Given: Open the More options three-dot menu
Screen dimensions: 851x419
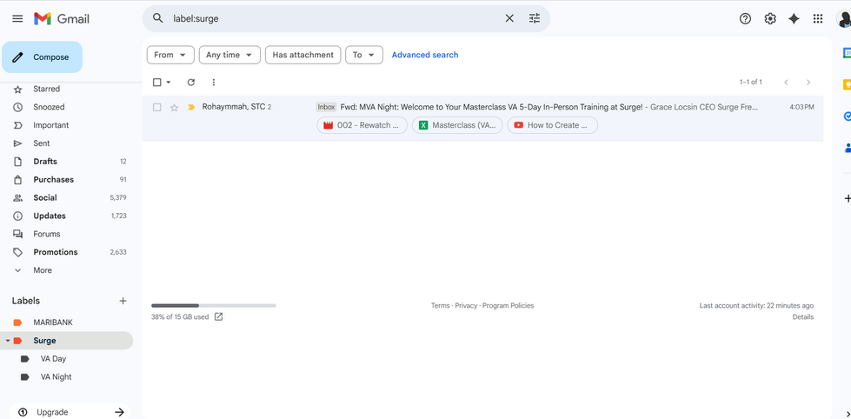Looking at the screenshot, I should coord(214,83).
